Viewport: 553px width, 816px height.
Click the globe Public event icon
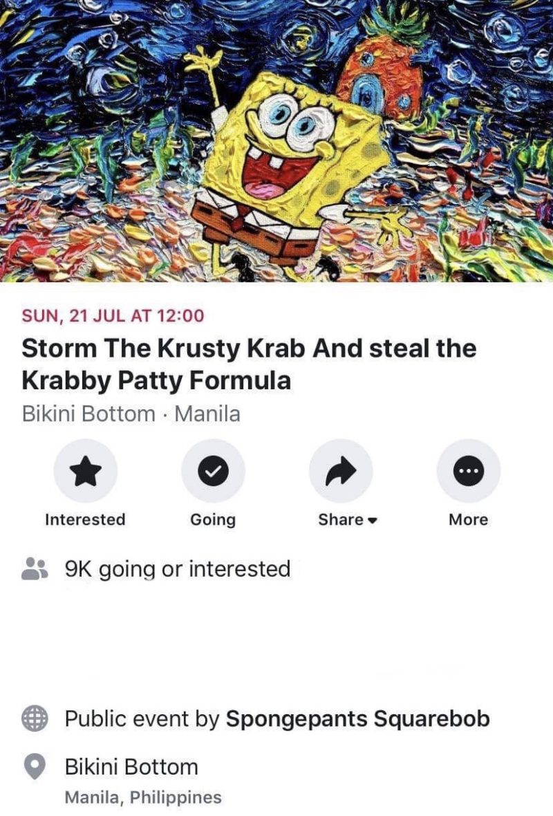[x=35, y=718]
